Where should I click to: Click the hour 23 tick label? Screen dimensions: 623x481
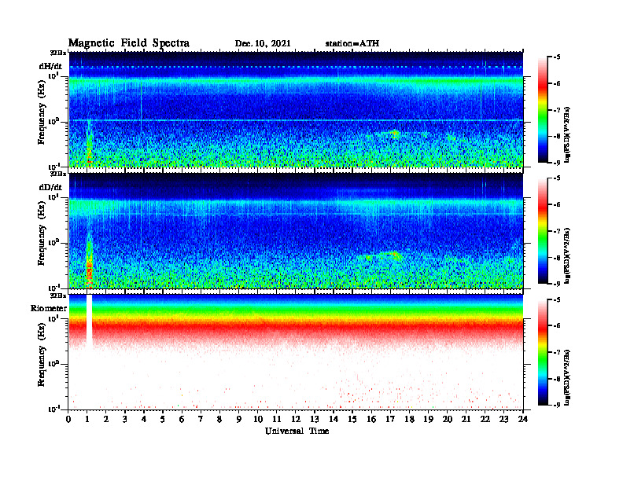(503, 419)
